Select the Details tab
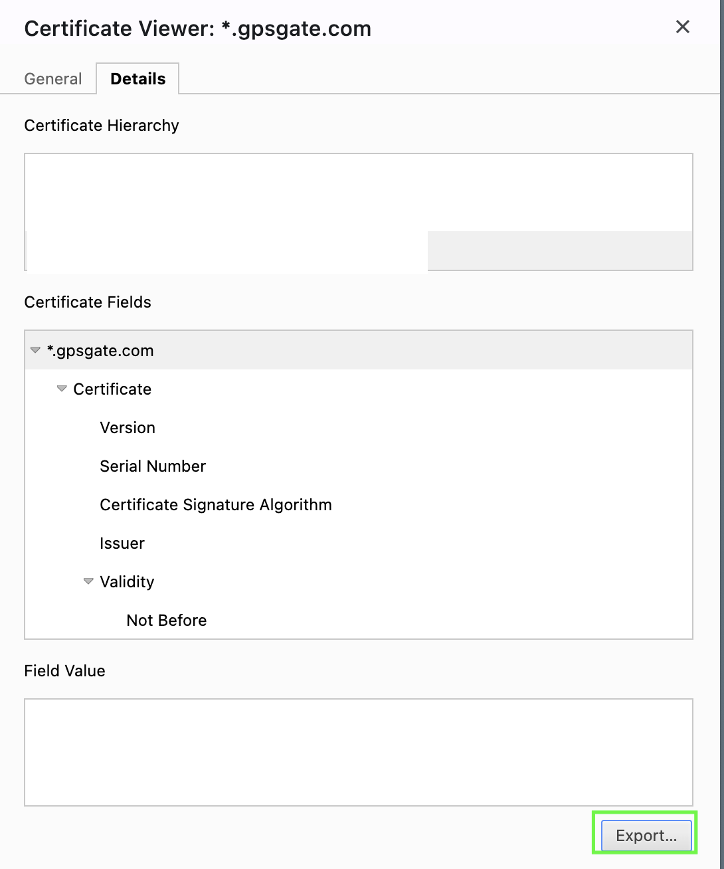The image size is (724, 869). click(137, 78)
